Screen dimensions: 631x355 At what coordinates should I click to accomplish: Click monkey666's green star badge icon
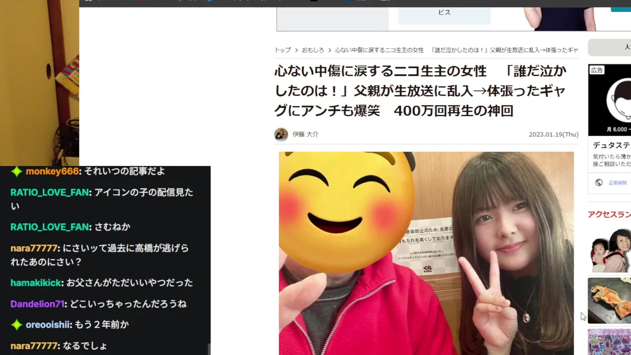point(17,172)
